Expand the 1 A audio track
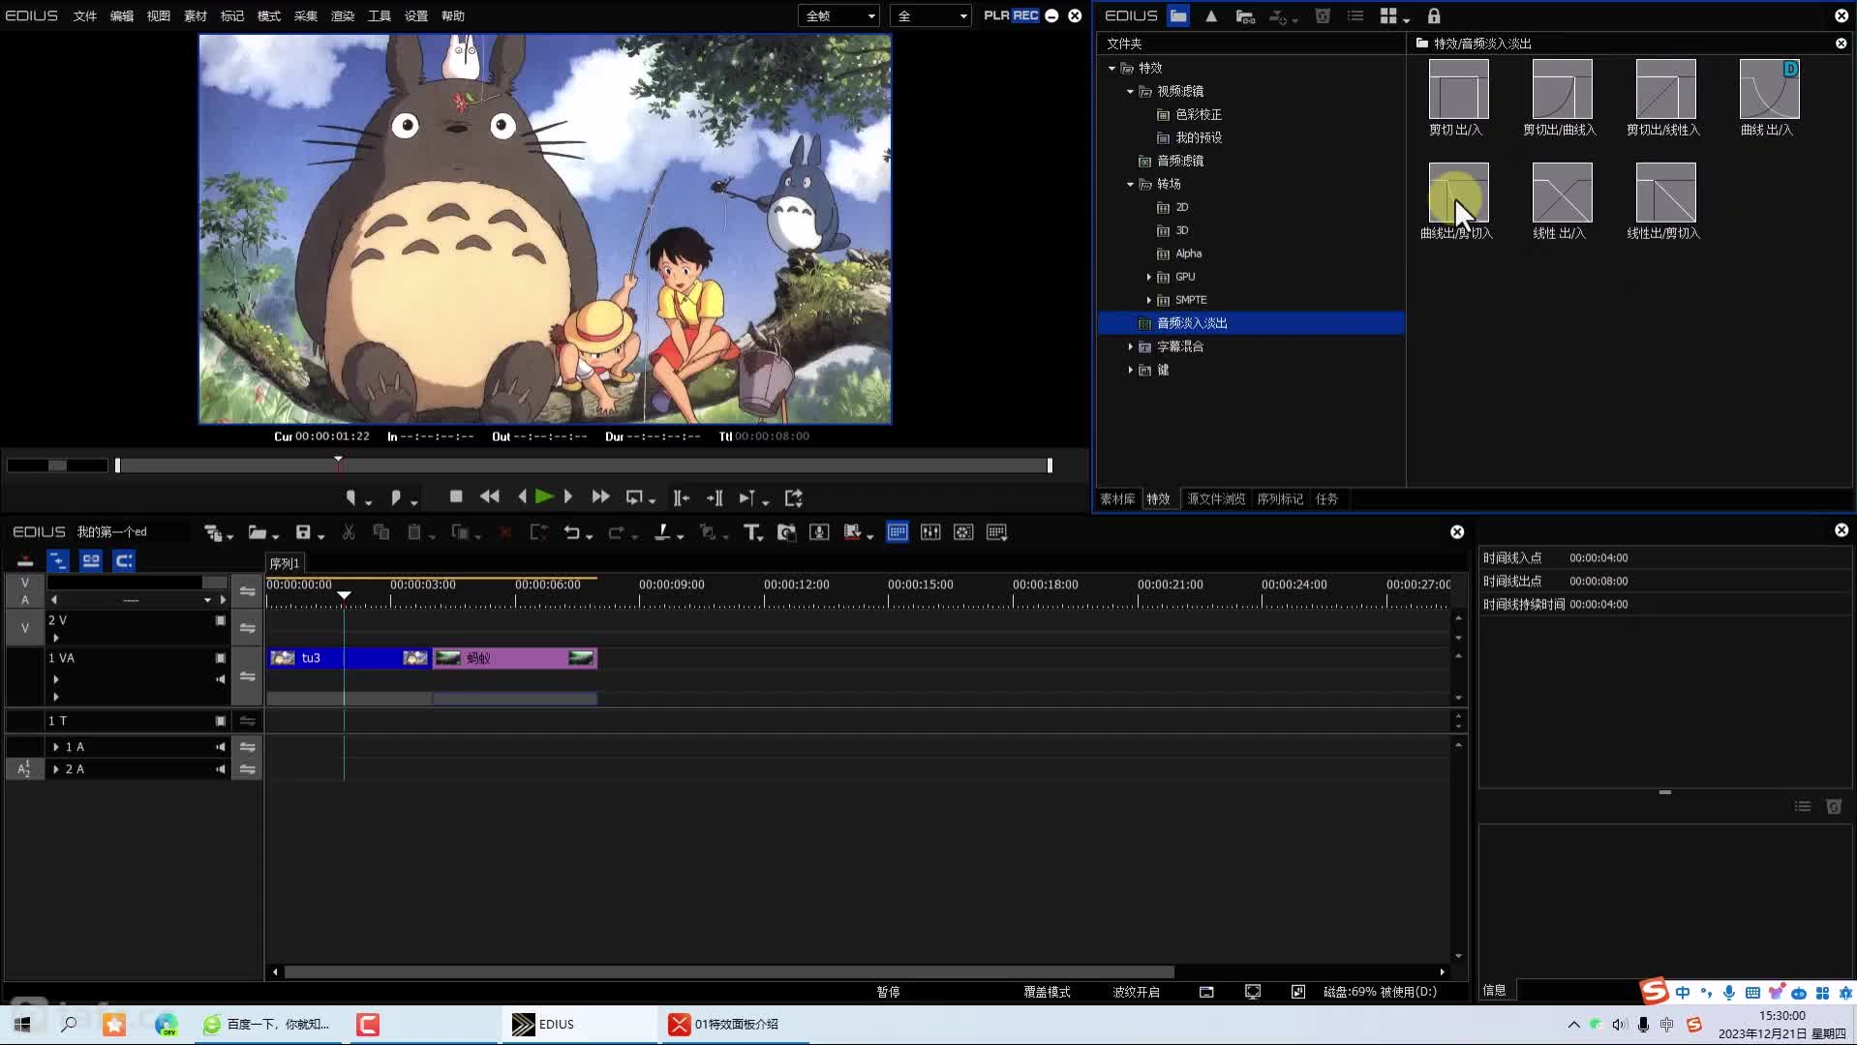Image resolution: width=1857 pixels, height=1045 pixels. coord(55,747)
